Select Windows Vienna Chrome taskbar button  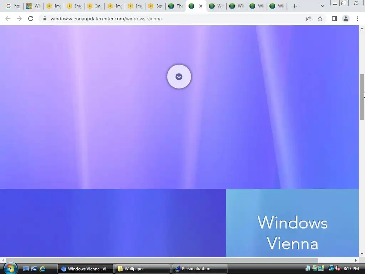coord(86,269)
